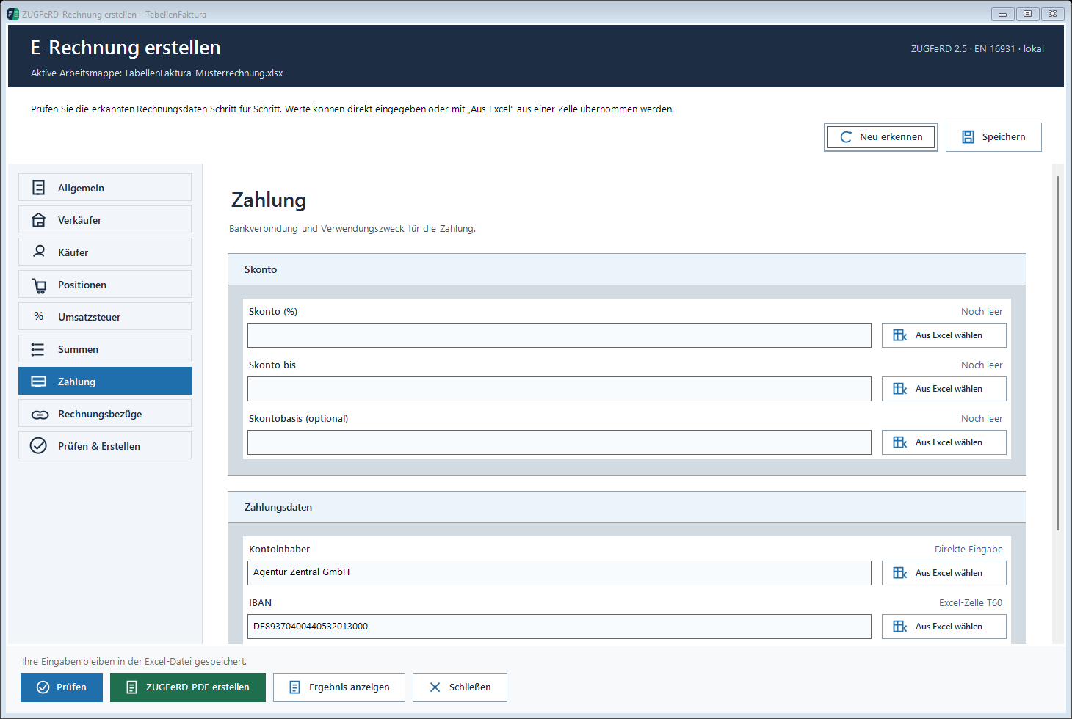Click the green ZUGFeRD-PDF erstellen button
1072x719 pixels.
[x=188, y=687]
